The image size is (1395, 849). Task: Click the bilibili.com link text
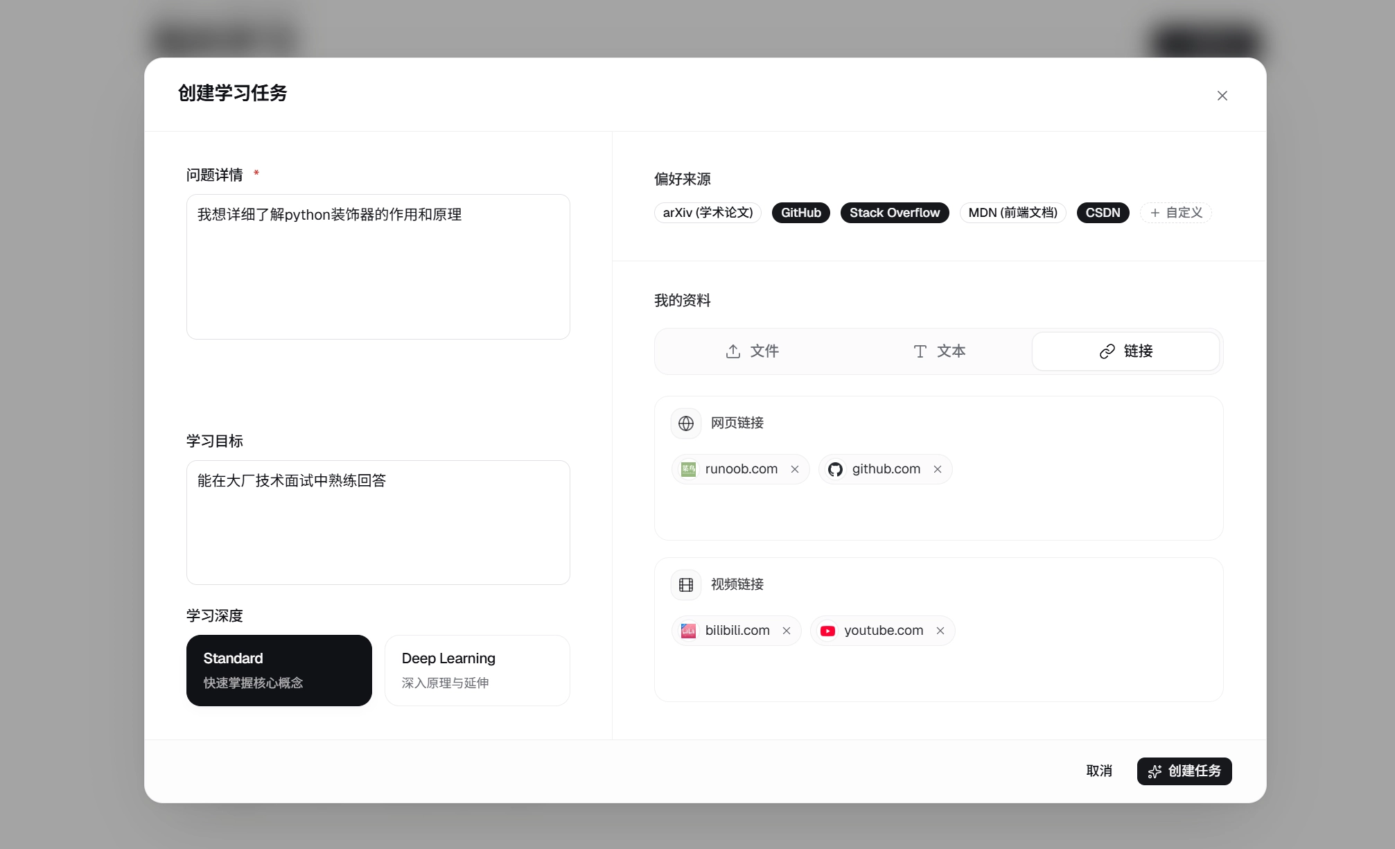tap(737, 631)
